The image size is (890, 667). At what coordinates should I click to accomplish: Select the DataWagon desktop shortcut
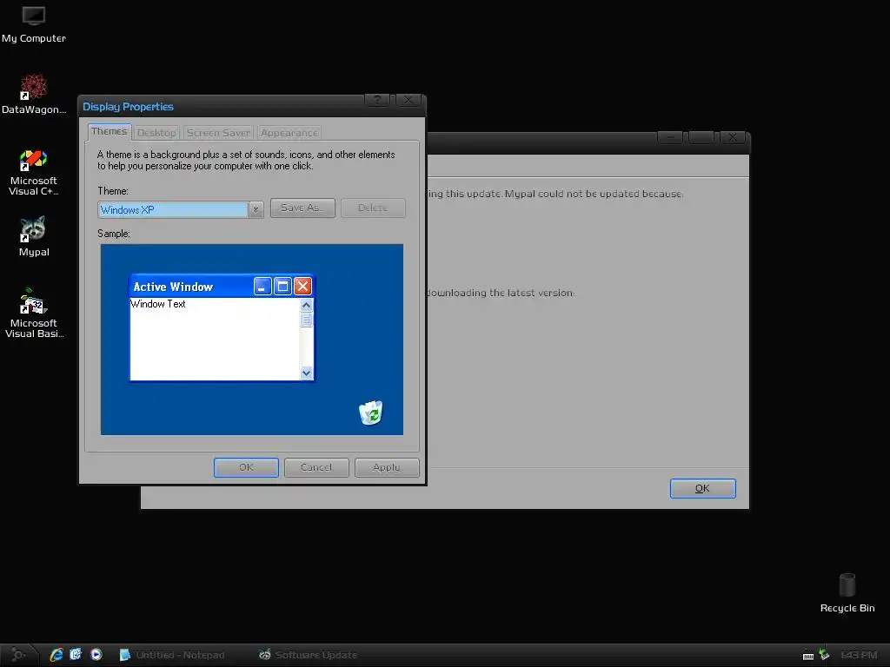[34, 94]
